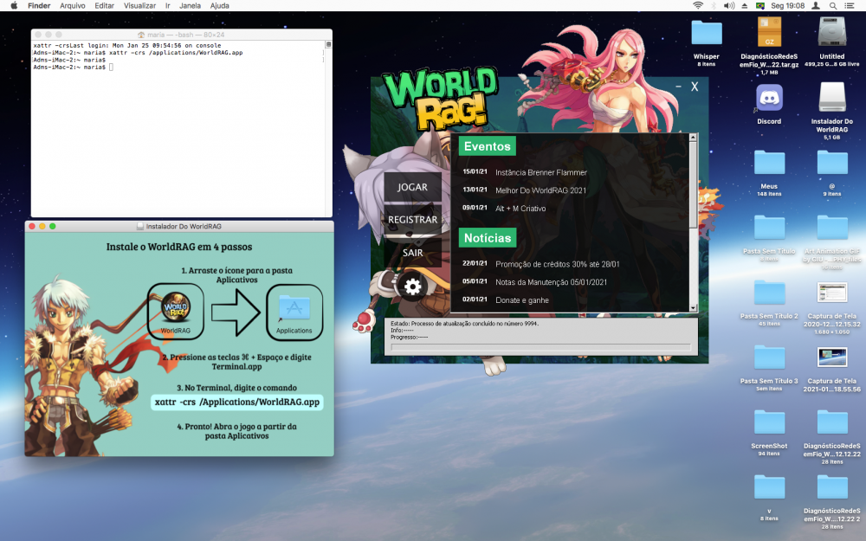Click the Applications folder icon in the installer
Screen dimensions: 866x541
(x=294, y=308)
